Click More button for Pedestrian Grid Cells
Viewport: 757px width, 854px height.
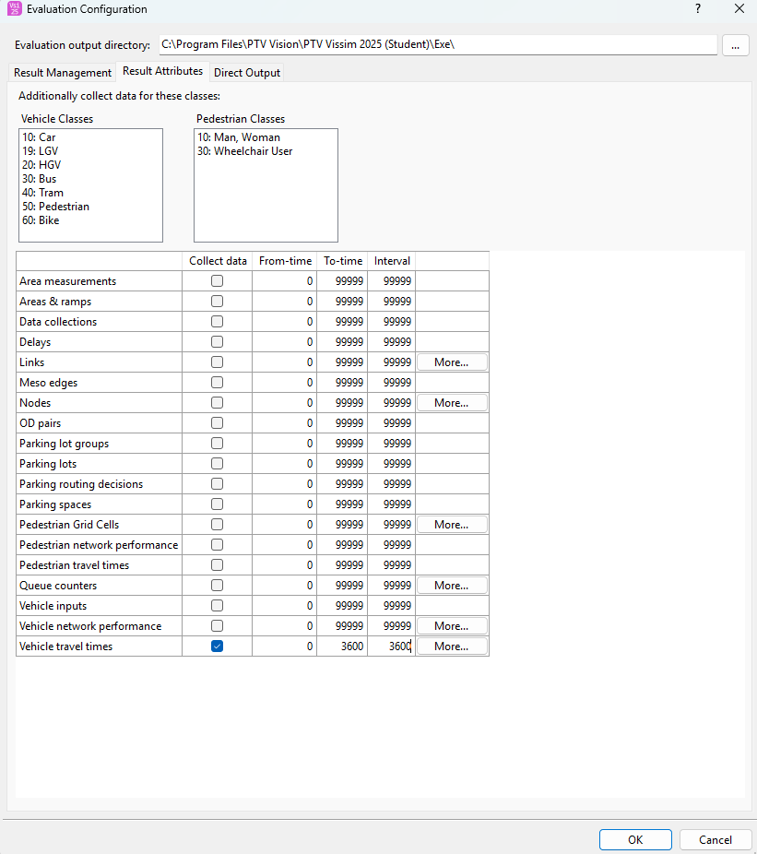[452, 525]
